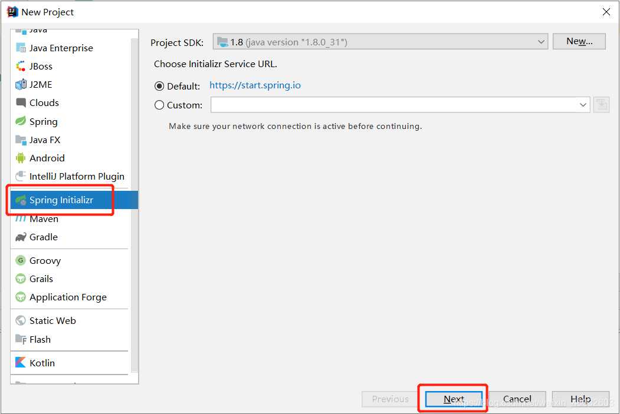Click the Maven blue m icon
Viewport: 620px width, 414px height.
(x=21, y=218)
